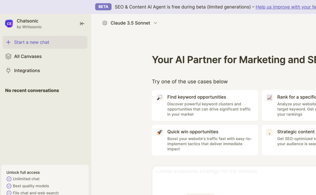Click the Integrations plug icon
Viewport: 316px width, 195px height.
(8, 71)
